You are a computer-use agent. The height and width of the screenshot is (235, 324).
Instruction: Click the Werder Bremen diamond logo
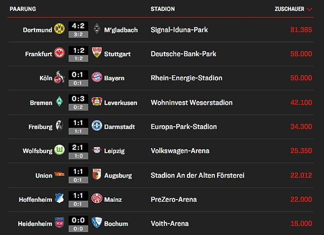(59, 102)
